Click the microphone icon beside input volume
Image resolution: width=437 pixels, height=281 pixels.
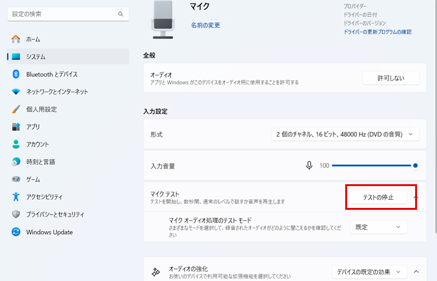tap(309, 165)
